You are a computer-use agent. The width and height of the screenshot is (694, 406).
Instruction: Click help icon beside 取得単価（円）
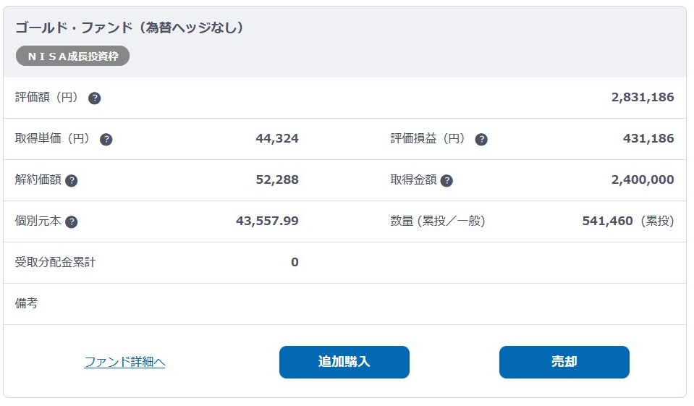pos(106,139)
